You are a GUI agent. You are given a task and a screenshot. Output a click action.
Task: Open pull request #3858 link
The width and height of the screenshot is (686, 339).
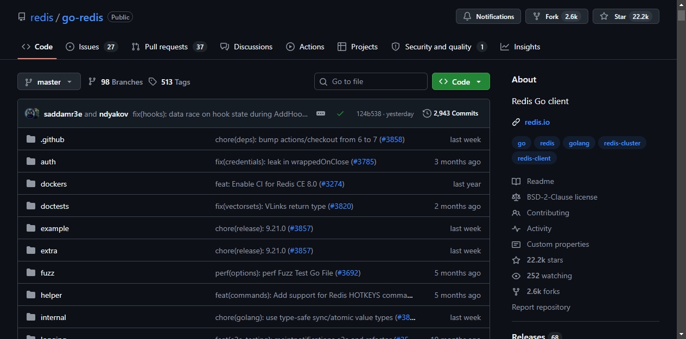click(x=392, y=139)
